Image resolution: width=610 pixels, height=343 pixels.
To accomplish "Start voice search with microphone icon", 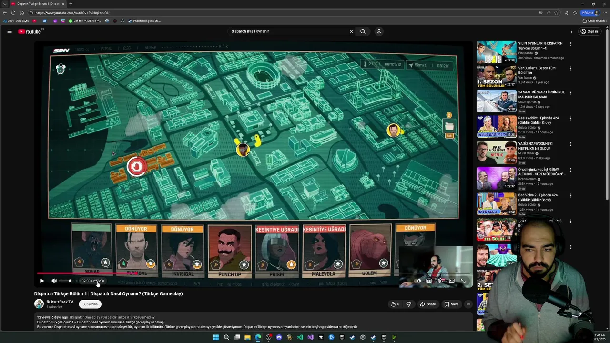I will pos(379,31).
